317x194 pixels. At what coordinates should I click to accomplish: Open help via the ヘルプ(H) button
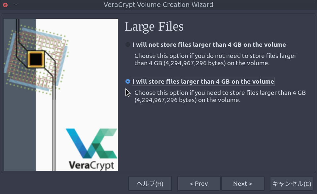click(x=150, y=183)
